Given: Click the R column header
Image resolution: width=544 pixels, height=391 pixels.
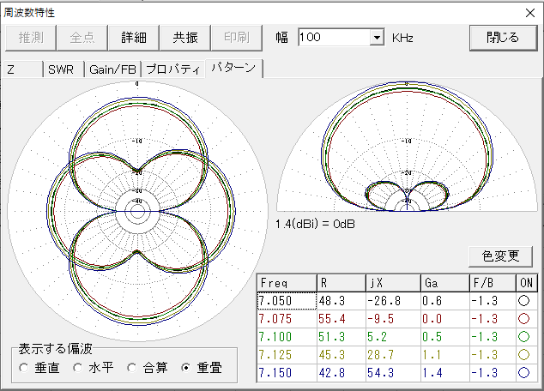Looking at the screenshot, I should (x=342, y=283).
